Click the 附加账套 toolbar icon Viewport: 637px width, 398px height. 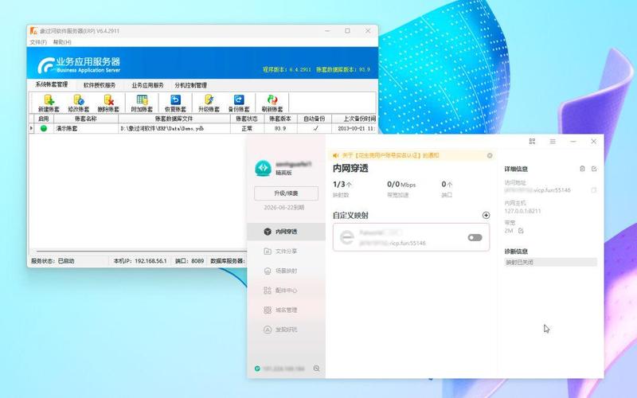pyautogui.click(x=142, y=103)
